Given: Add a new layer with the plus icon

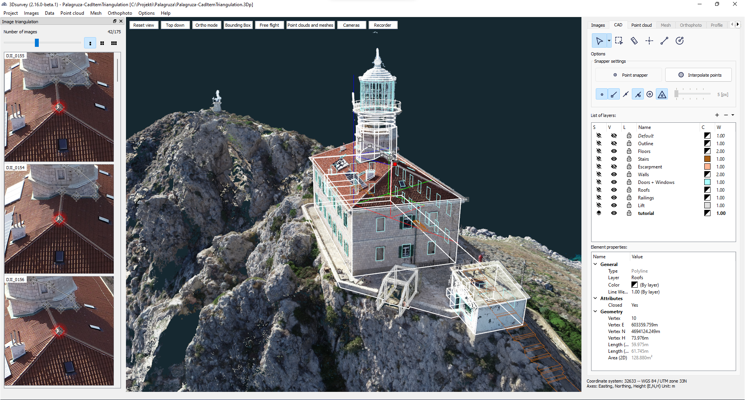Looking at the screenshot, I should pyautogui.click(x=717, y=115).
